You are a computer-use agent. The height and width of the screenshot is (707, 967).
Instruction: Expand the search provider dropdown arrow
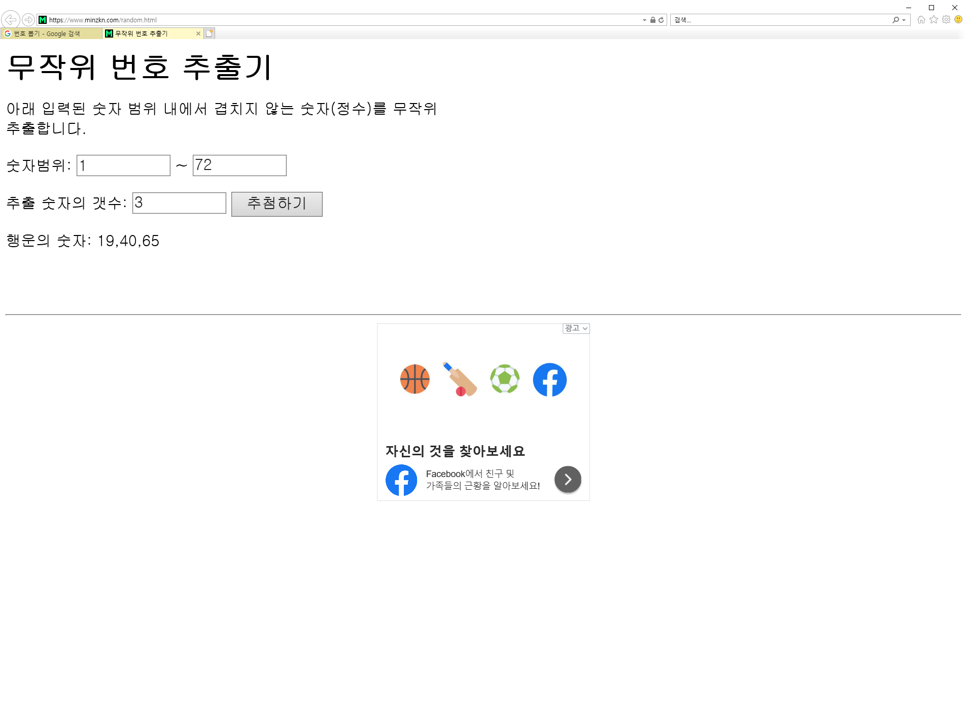904,20
